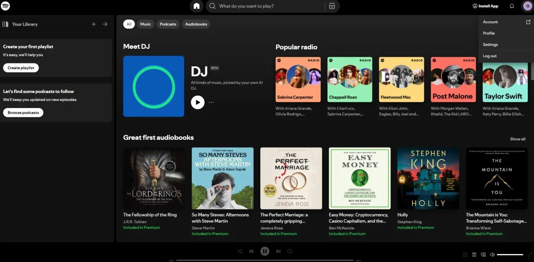Image resolution: width=534 pixels, height=262 pixels.
Task: Click the Install App button
Action: (x=486, y=6)
